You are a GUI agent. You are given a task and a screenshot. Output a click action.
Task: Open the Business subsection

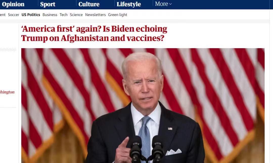(x=50, y=15)
